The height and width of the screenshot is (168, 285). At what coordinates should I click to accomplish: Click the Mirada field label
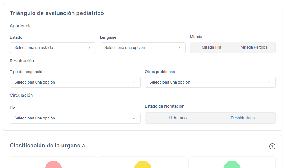coord(196,37)
